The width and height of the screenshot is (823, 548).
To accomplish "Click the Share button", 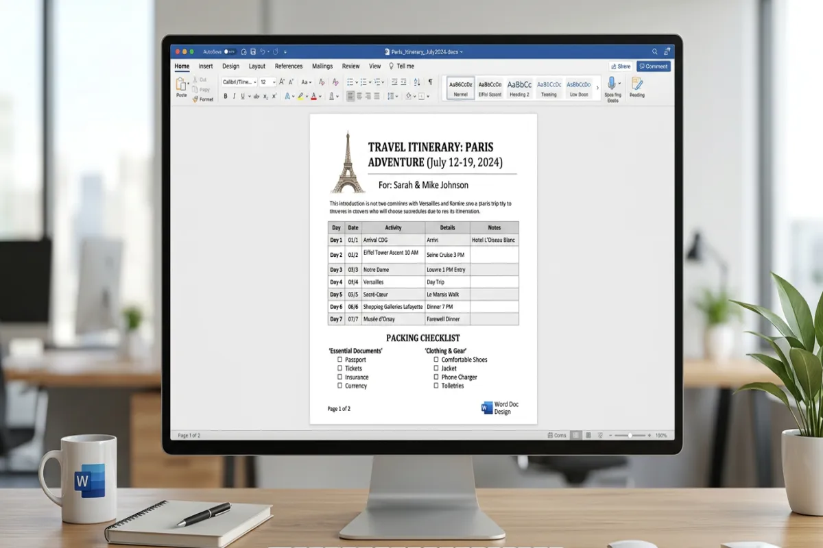I will pos(620,66).
